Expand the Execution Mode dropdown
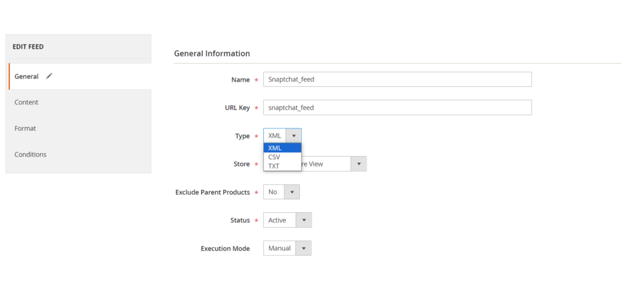 pos(287,249)
